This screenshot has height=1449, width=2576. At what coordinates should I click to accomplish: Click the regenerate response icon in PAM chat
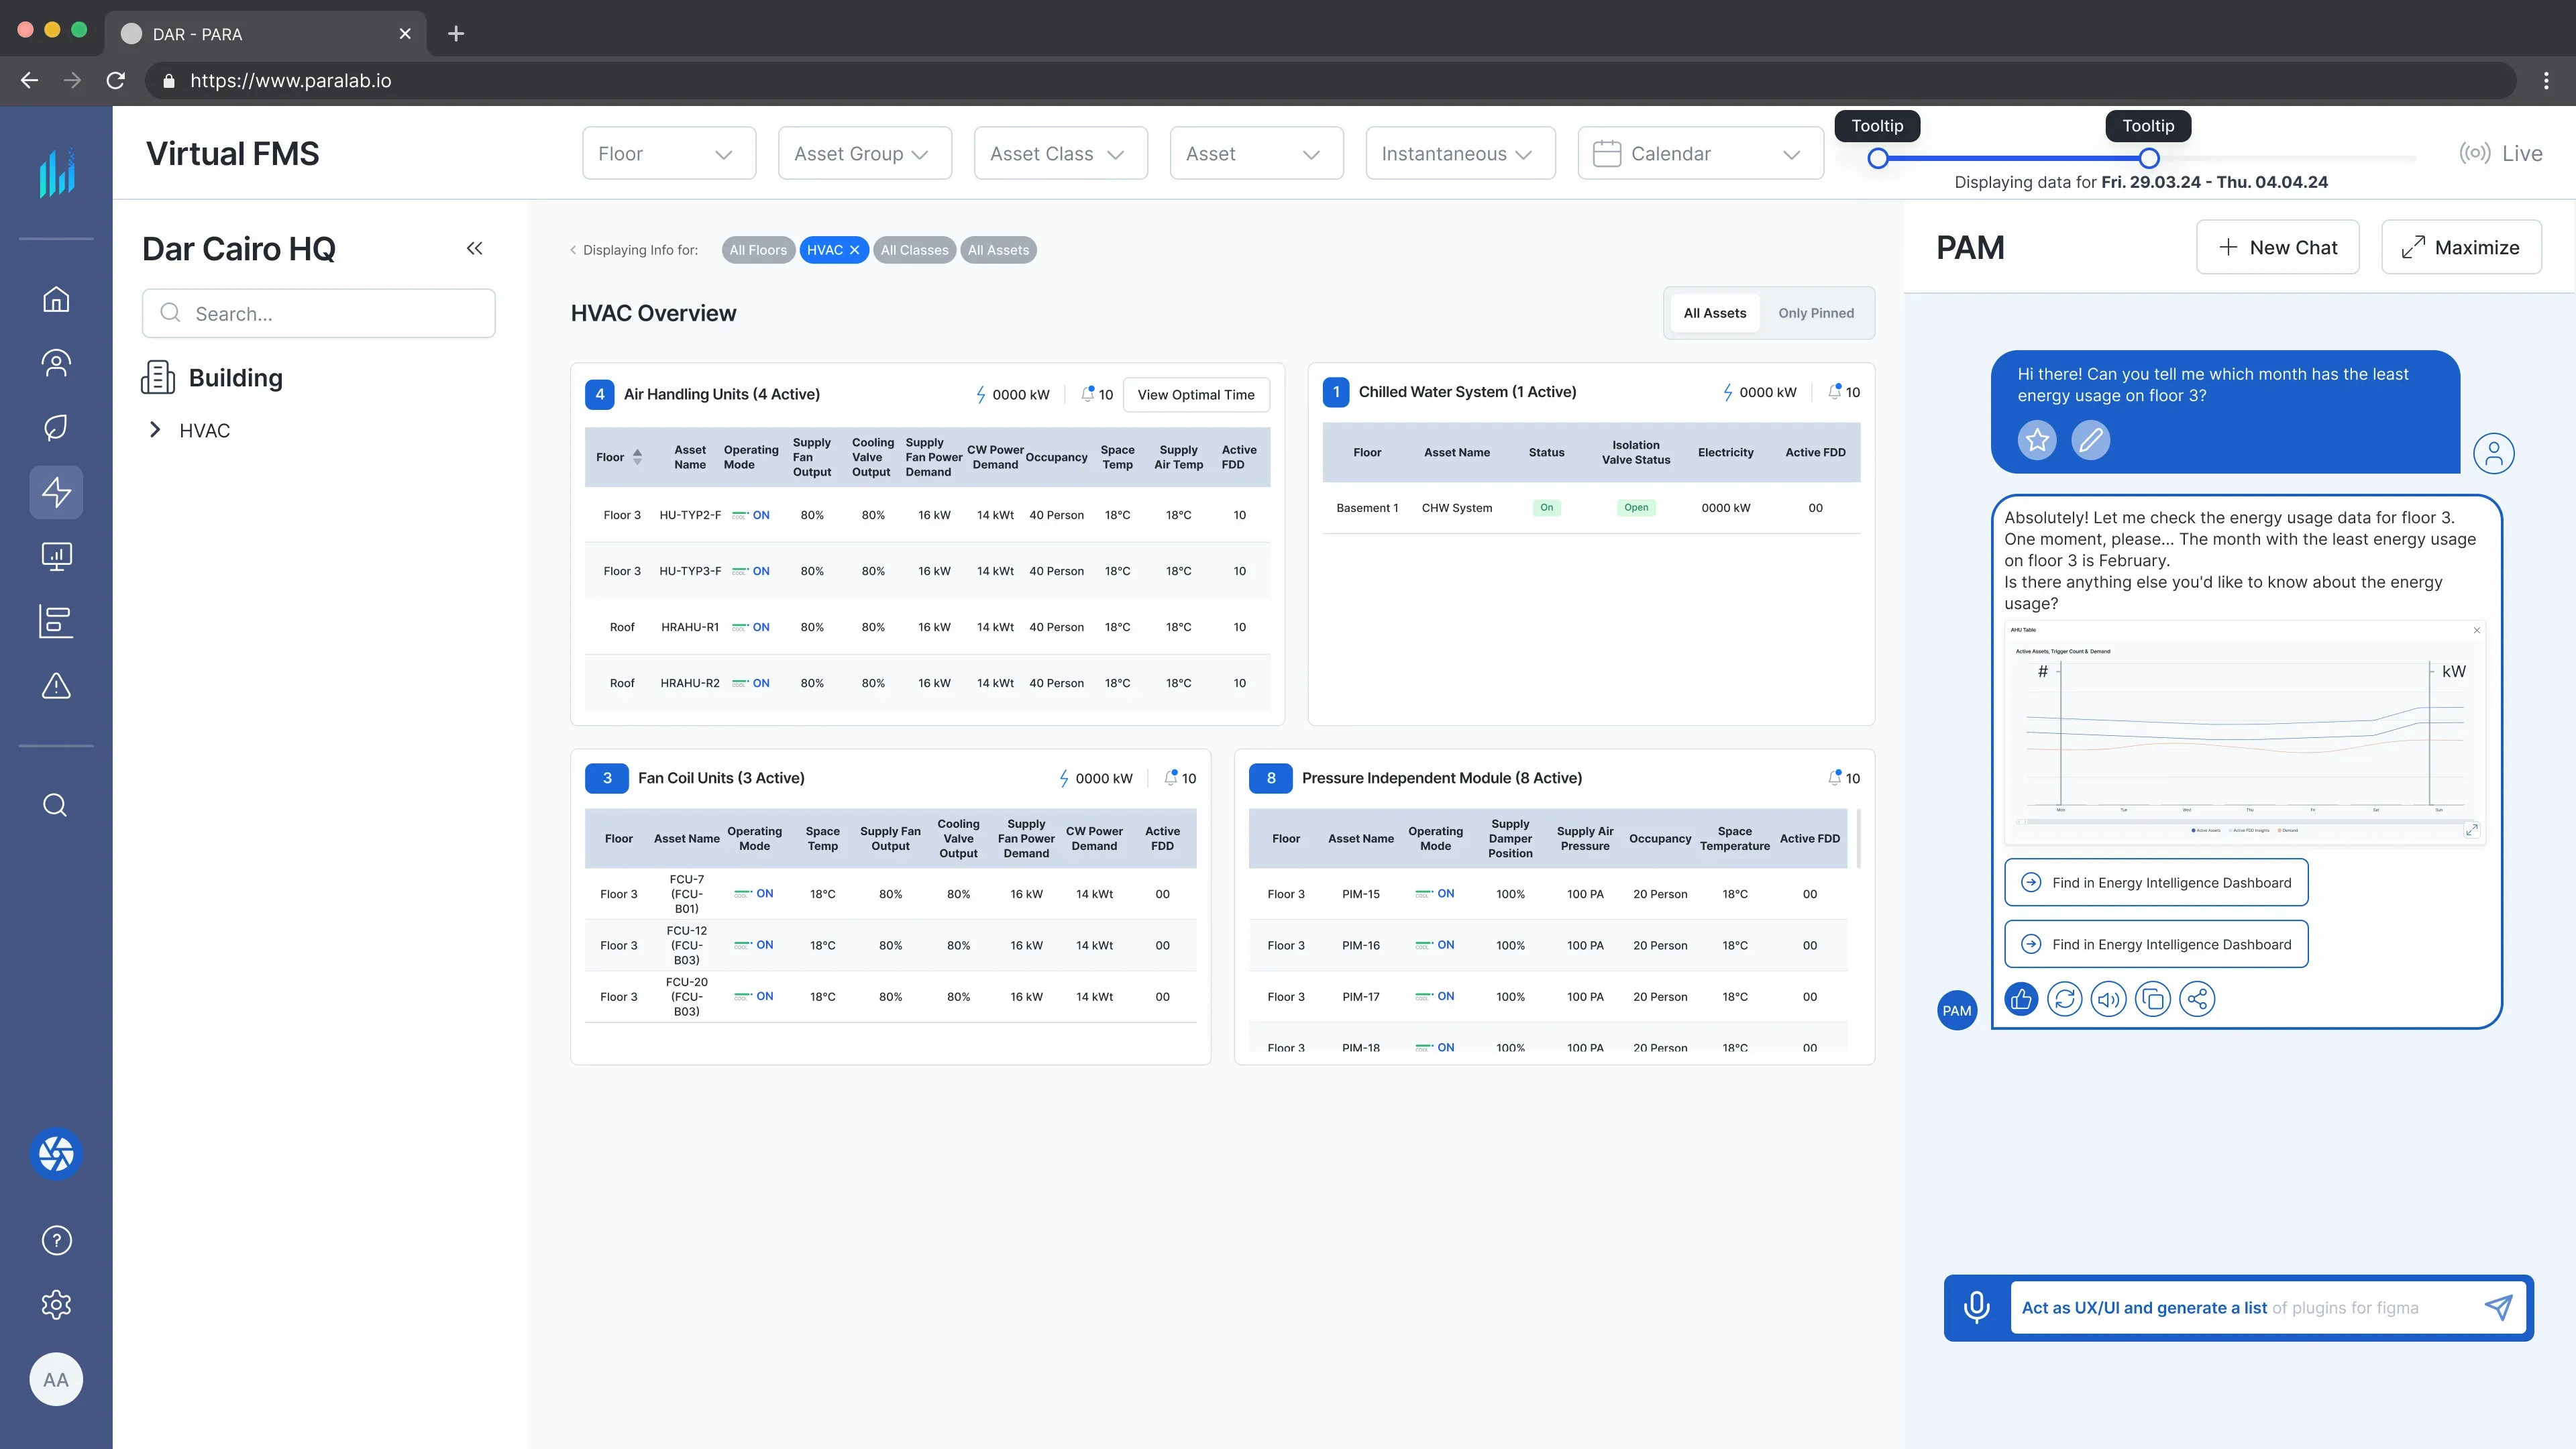[2065, 998]
